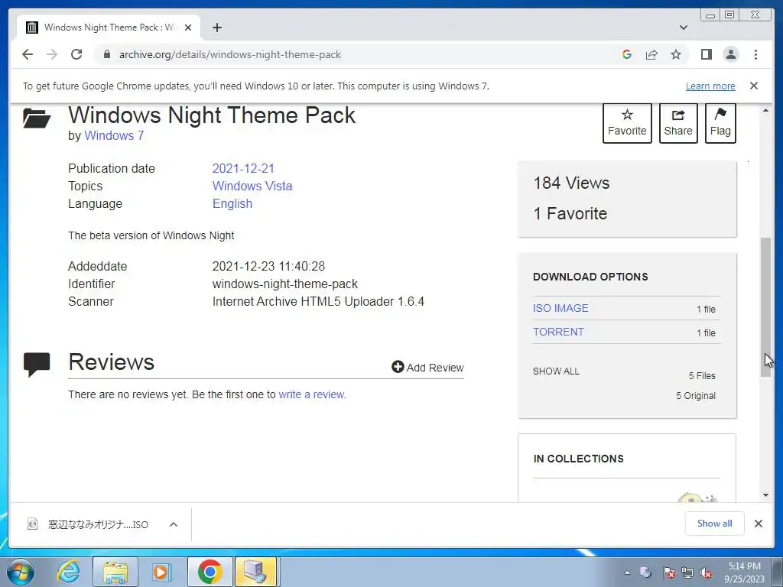Image resolution: width=783 pixels, height=587 pixels.
Task: Open Learn more about Chrome updates
Action: 710,86
